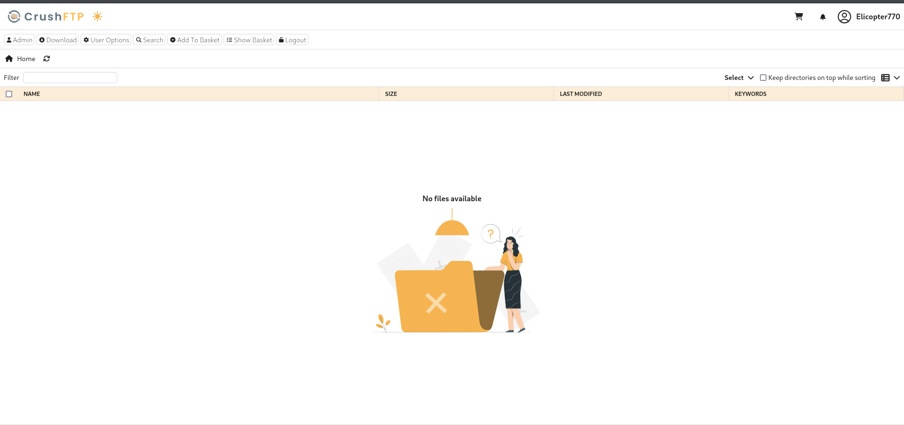Open the notifications bell icon
Image resolution: width=904 pixels, height=425 pixels.
[823, 17]
